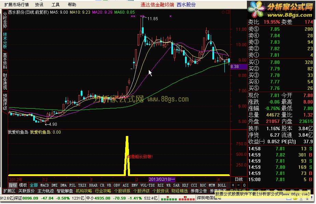Click the yellow spike in the indicator pane
Viewport: 316px width, 204px height.
pos(127,155)
